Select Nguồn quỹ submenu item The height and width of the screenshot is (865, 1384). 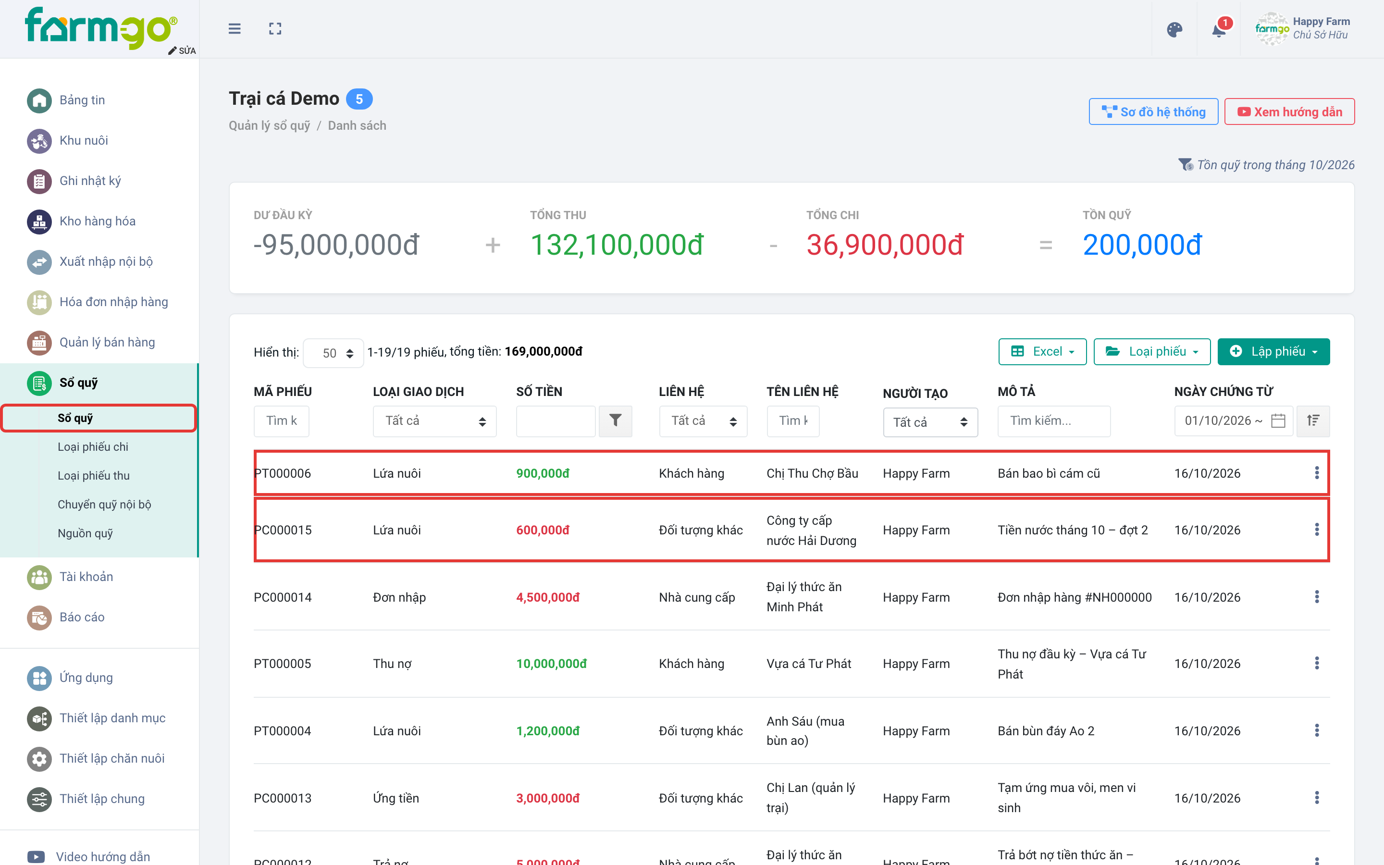(85, 534)
